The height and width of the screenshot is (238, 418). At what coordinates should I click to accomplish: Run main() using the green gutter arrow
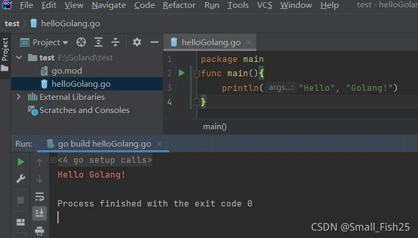coord(181,73)
